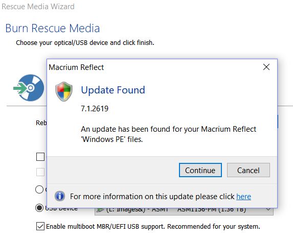Select the USB Device radio button
293x241 pixels.
(x=39, y=208)
